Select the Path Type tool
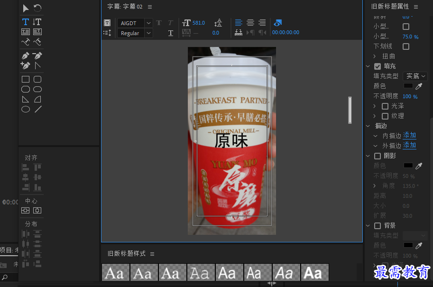 pos(26,42)
